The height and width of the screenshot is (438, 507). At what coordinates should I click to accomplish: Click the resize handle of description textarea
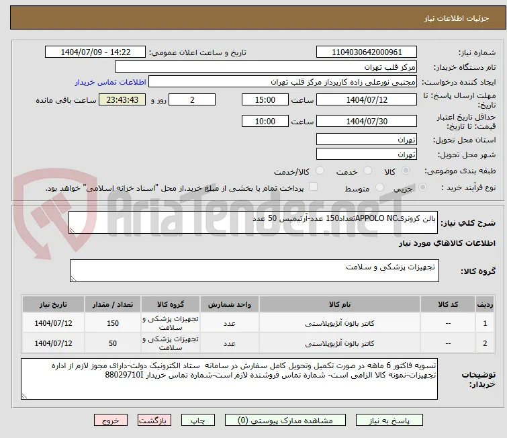[72, 230]
